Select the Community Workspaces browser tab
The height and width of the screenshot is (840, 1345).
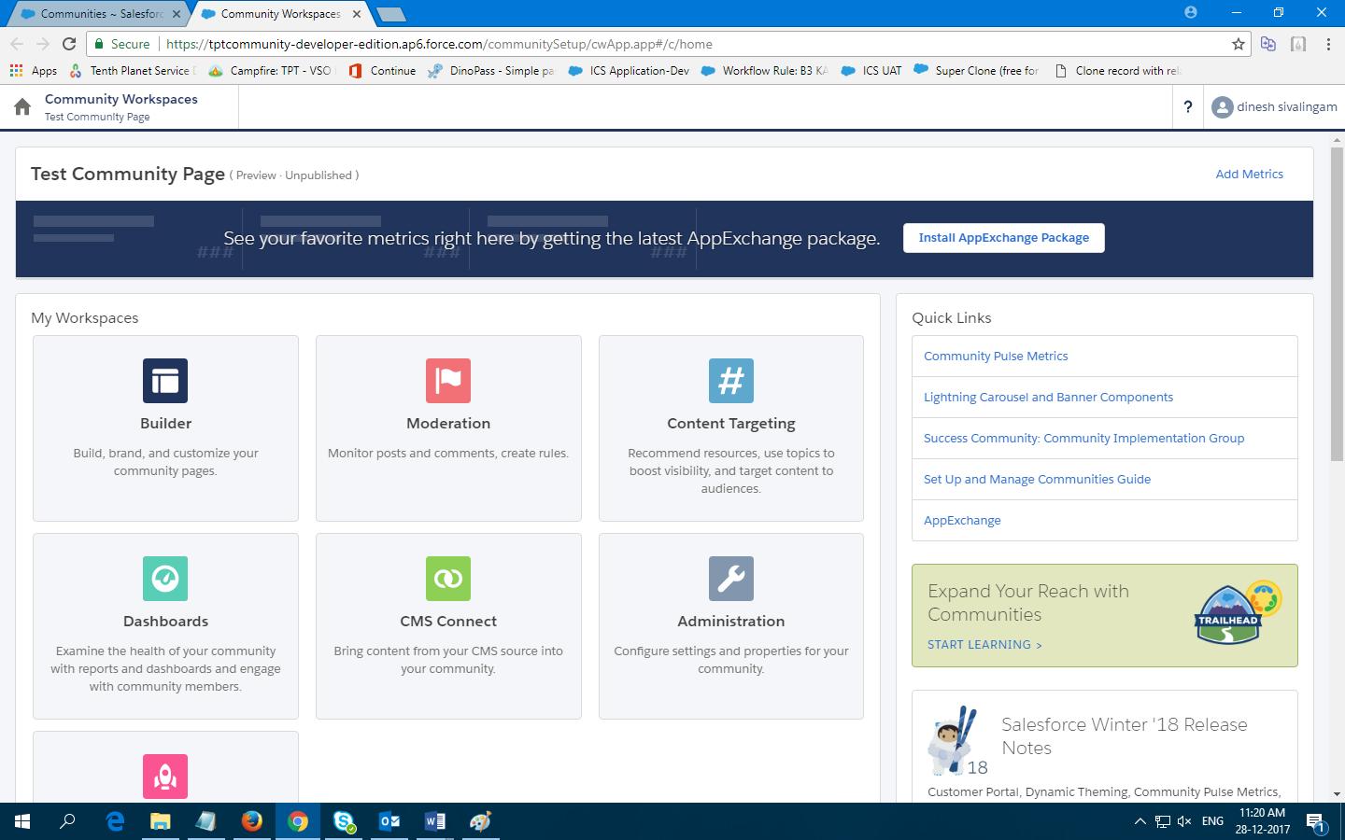coord(280,14)
